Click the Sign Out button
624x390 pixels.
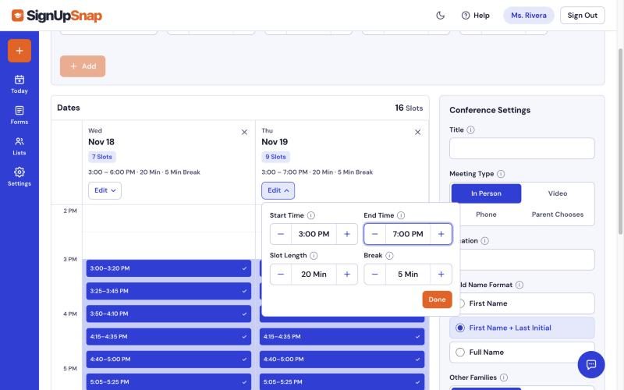coord(582,16)
